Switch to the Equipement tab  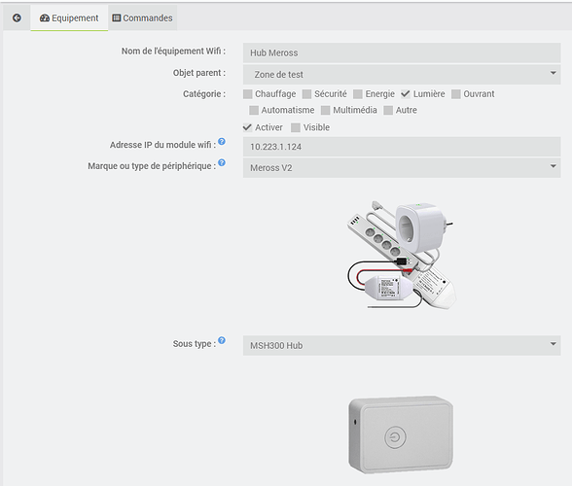point(69,17)
